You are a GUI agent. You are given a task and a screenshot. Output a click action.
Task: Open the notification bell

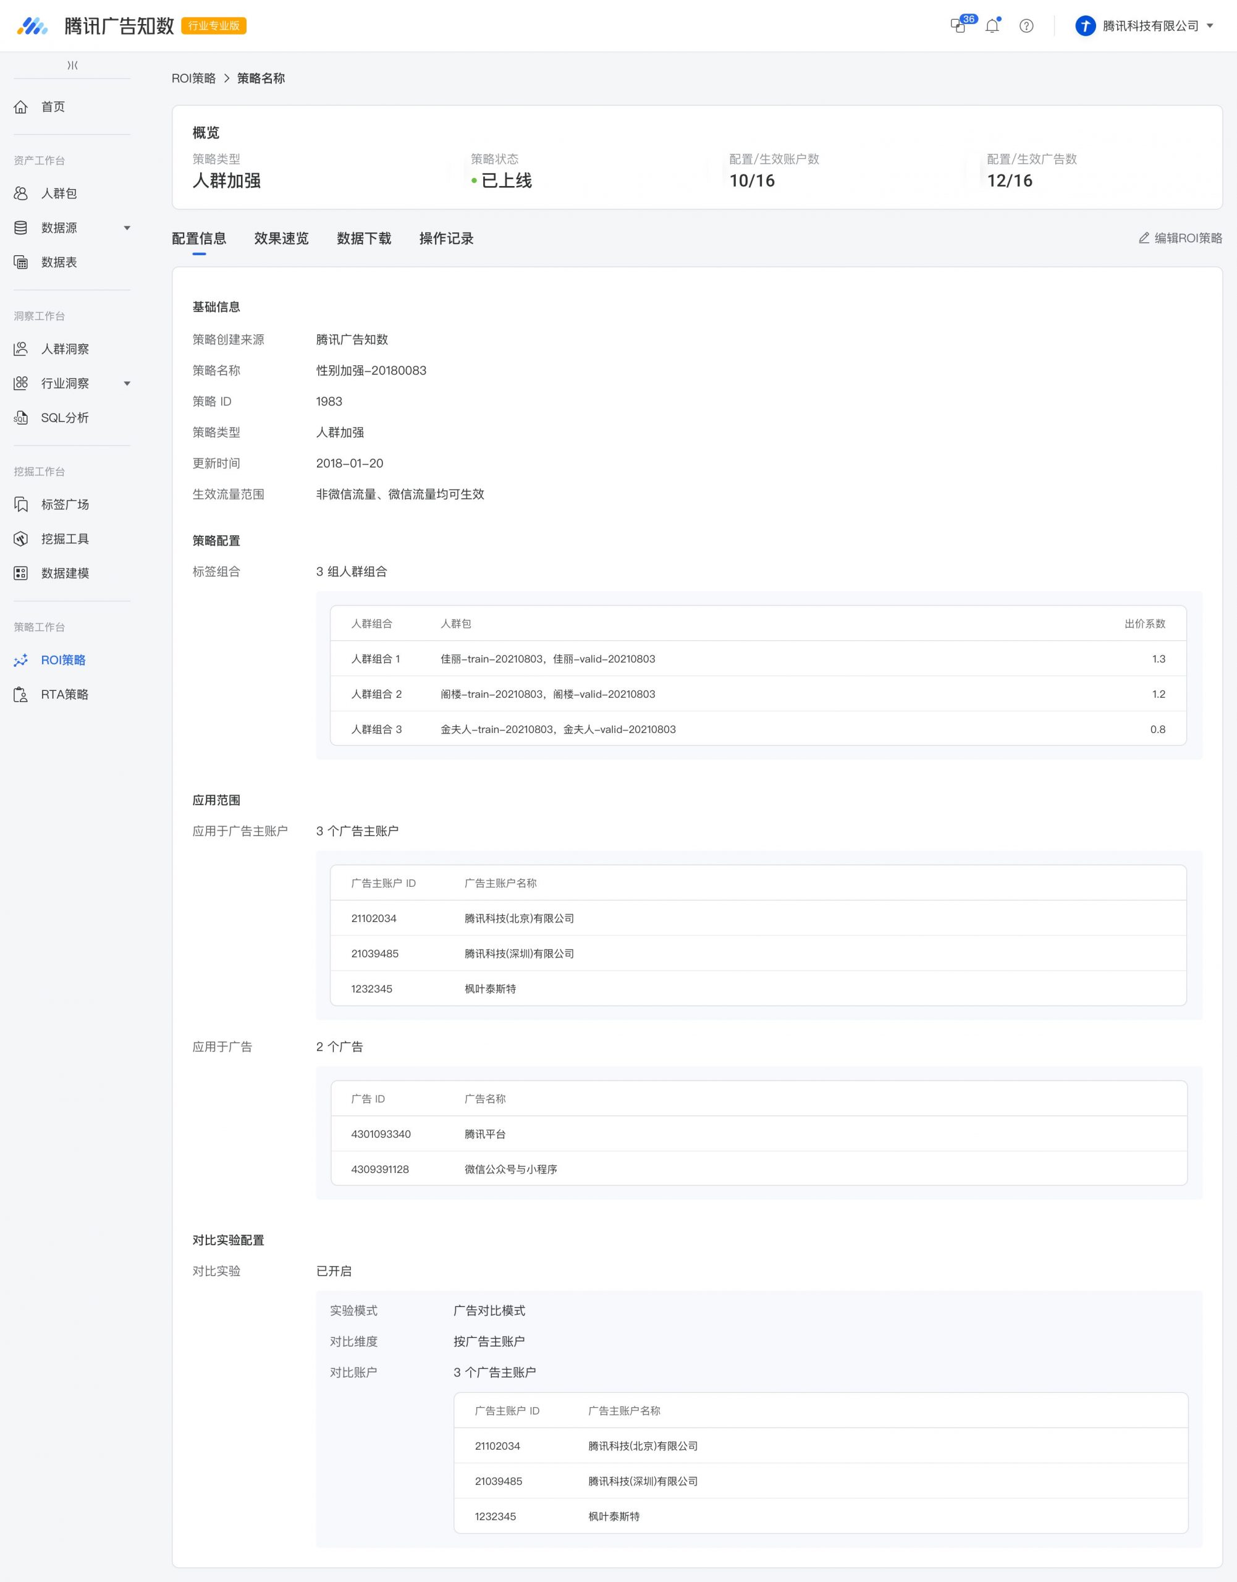pyautogui.click(x=992, y=25)
